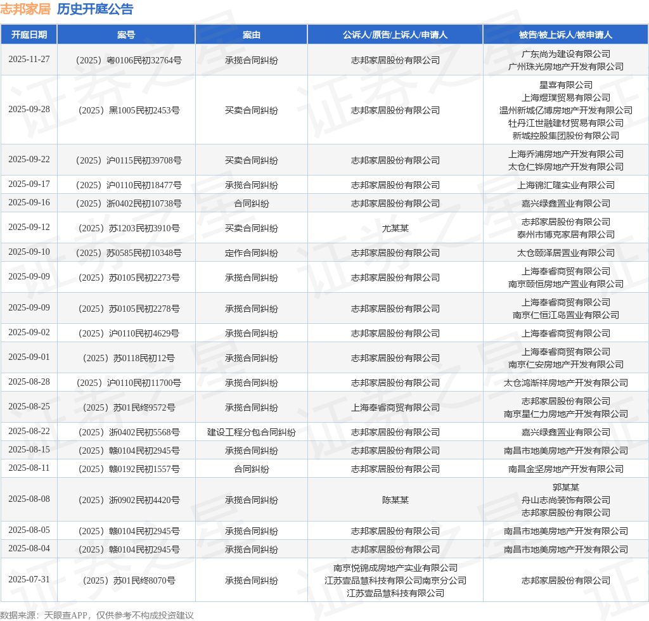Viewport: 649px width, 621px height.
Task: Click defendant 广东尚为建设有限公司
Action: (x=566, y=54)
